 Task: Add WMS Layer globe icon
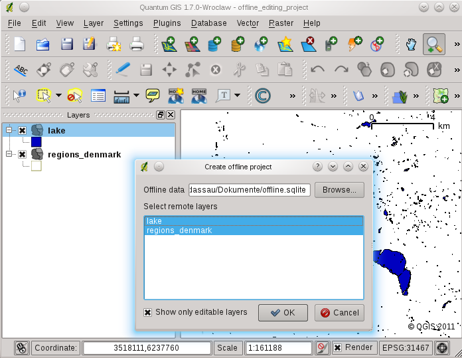(x=261, y=45)
